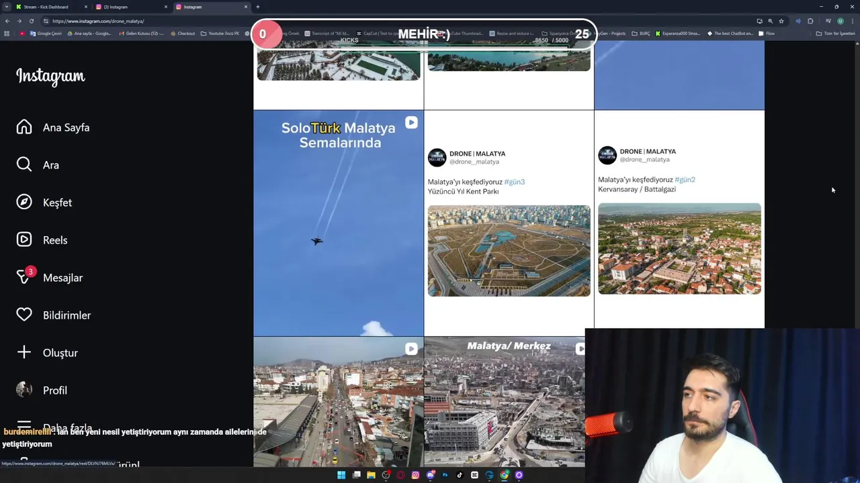The width and height of the screenshot is (860, 483).
Task: Click the Oluştur plus icon
Action: (x=24, y=353)
